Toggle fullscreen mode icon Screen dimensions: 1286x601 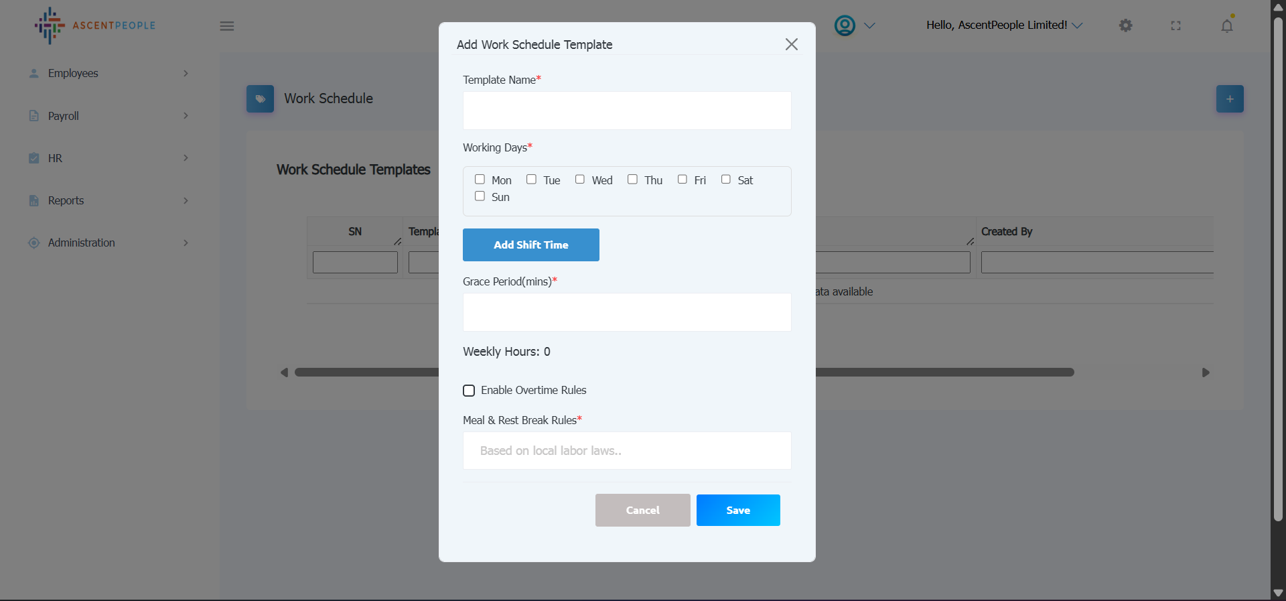click(x=1175, y=25)
